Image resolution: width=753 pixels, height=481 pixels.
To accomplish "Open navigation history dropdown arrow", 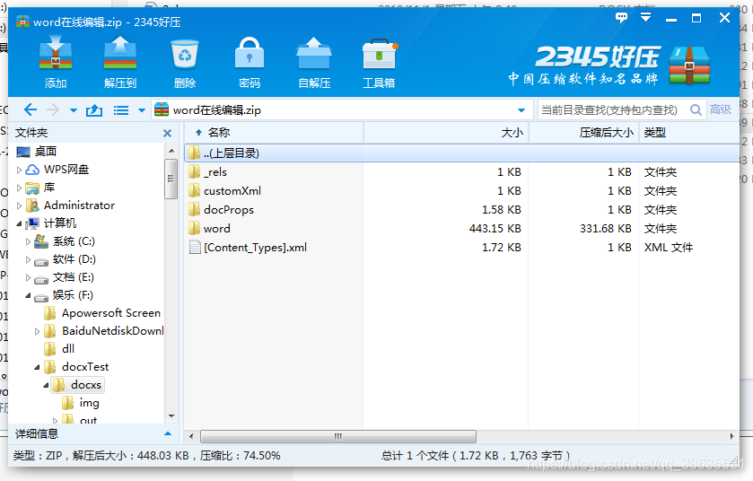I will tap(74, 110).
